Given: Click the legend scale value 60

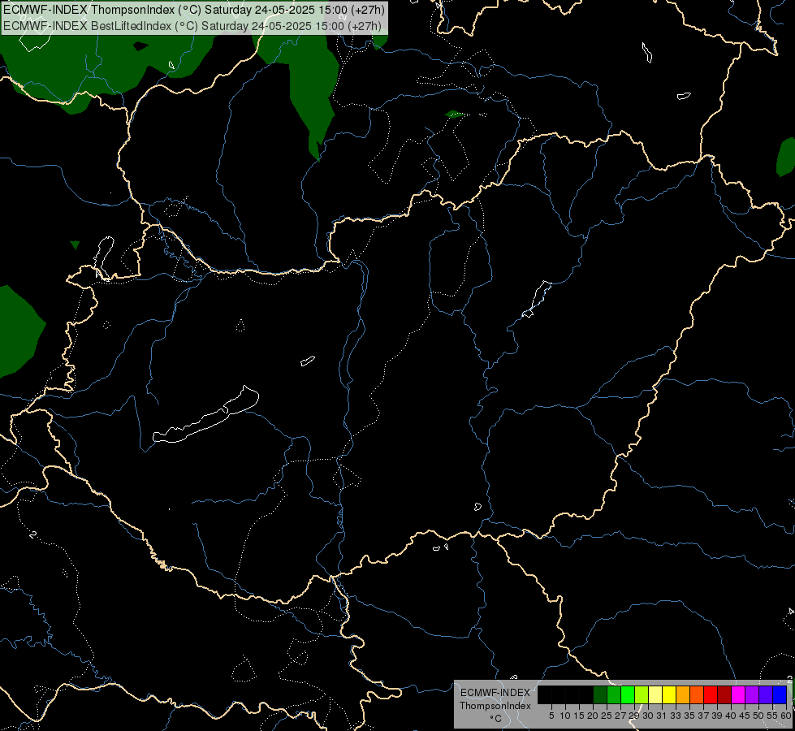Looking at the screenshot, I should [786, 716].
